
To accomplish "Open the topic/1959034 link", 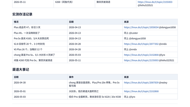I will pyautogui.click(x=141, y=27).
